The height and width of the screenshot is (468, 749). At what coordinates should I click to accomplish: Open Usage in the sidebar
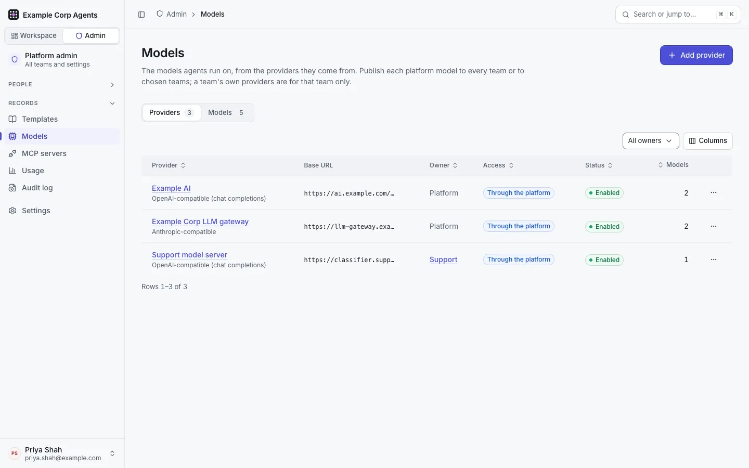(62, 171)
